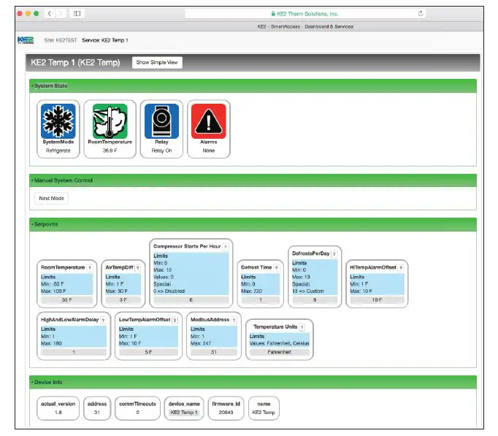
Task: Go back with browser back arrow
Action: [49, 13]
